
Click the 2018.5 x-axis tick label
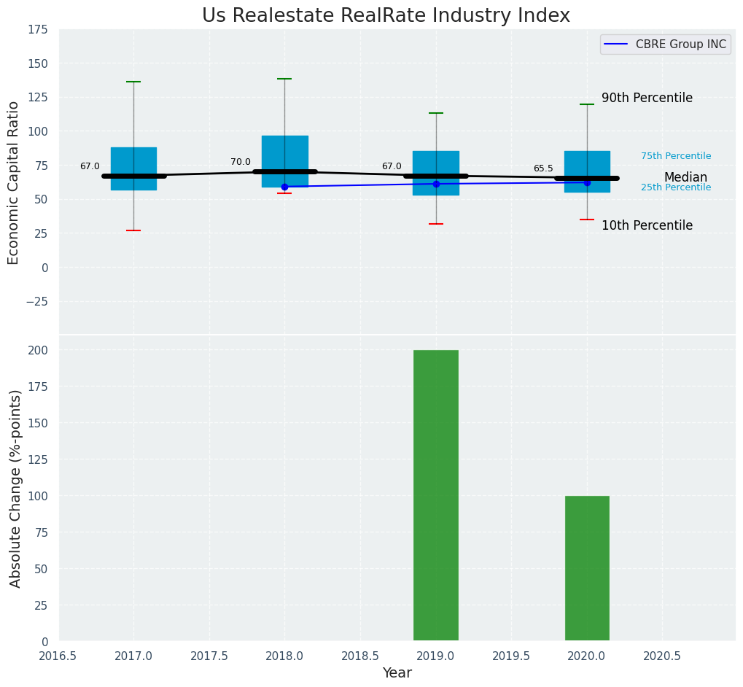click(x=359, y=656)
